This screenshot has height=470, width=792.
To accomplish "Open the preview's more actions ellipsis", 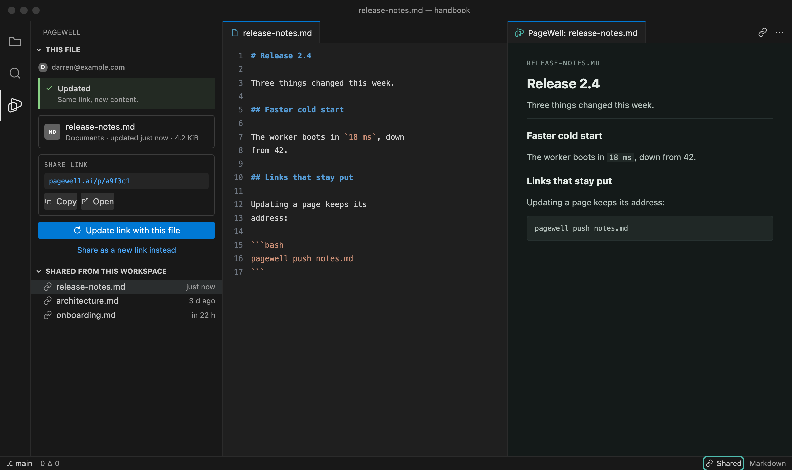I will click(780, 32).
